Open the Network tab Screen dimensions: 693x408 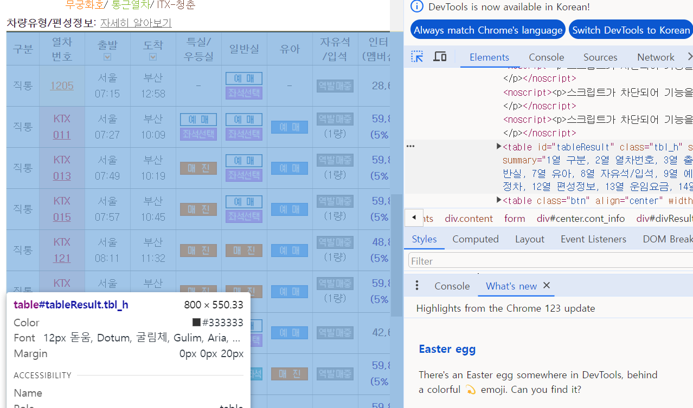(x=656, y=57)
